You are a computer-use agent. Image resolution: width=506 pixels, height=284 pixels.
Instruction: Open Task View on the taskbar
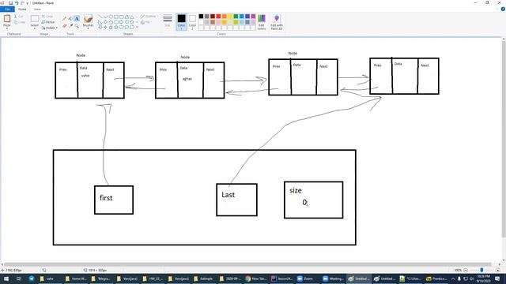[19, 278]
